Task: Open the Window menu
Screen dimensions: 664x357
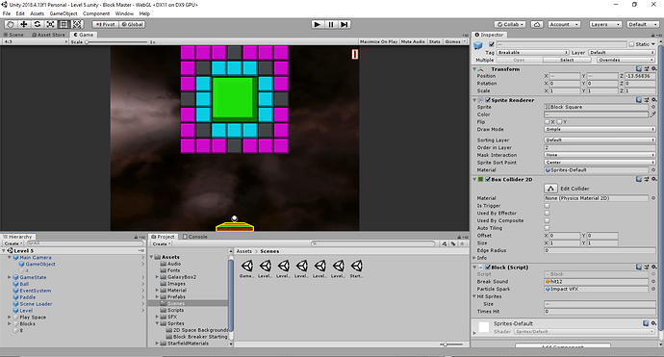Action: (x=124, y=13)
